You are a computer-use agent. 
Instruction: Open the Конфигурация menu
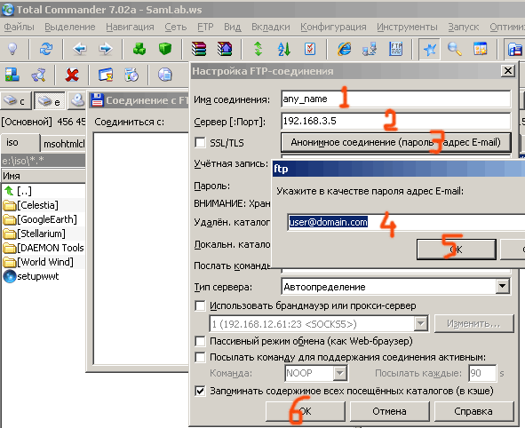click(x=333, y=27)
